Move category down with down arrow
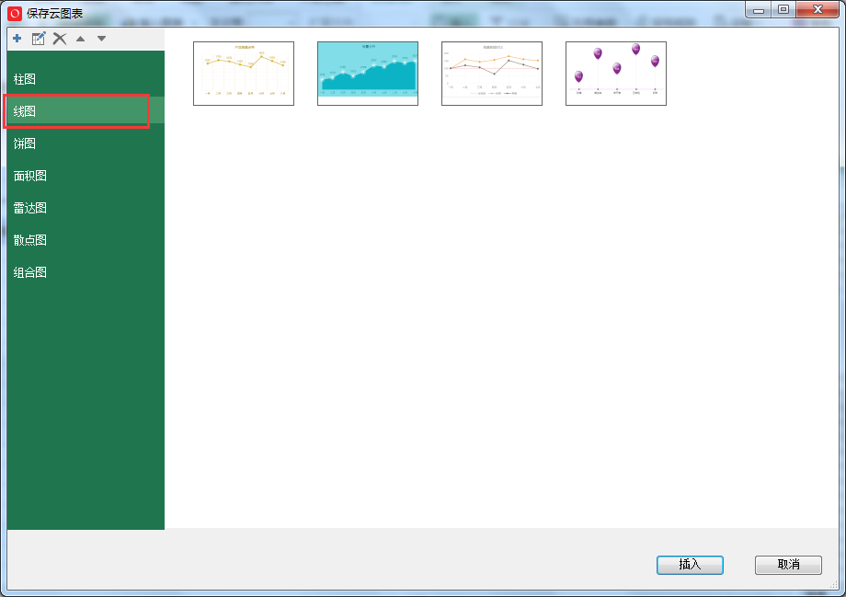 (101, 39)
